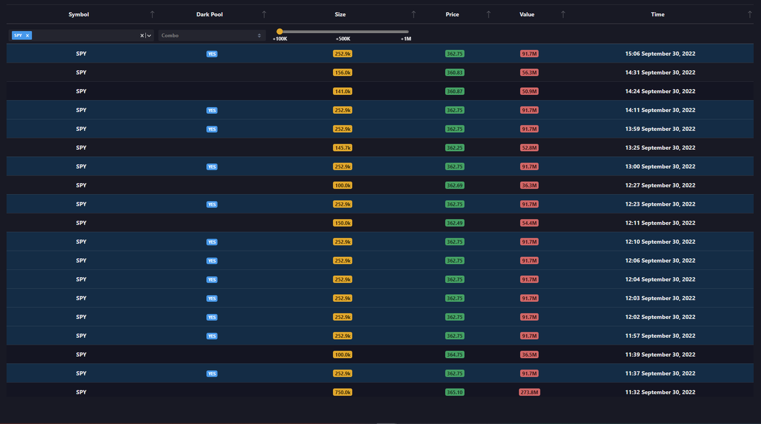Click the 12:27 September 30, 2022 timestamp
This screenshot has width=761, height=424.
coord(660,185)
